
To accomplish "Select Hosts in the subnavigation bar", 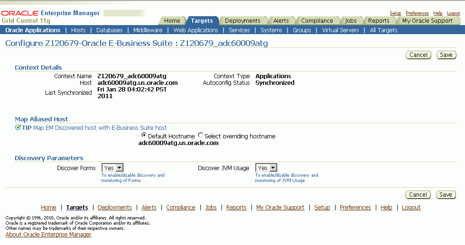I will [x=78, y=30].
